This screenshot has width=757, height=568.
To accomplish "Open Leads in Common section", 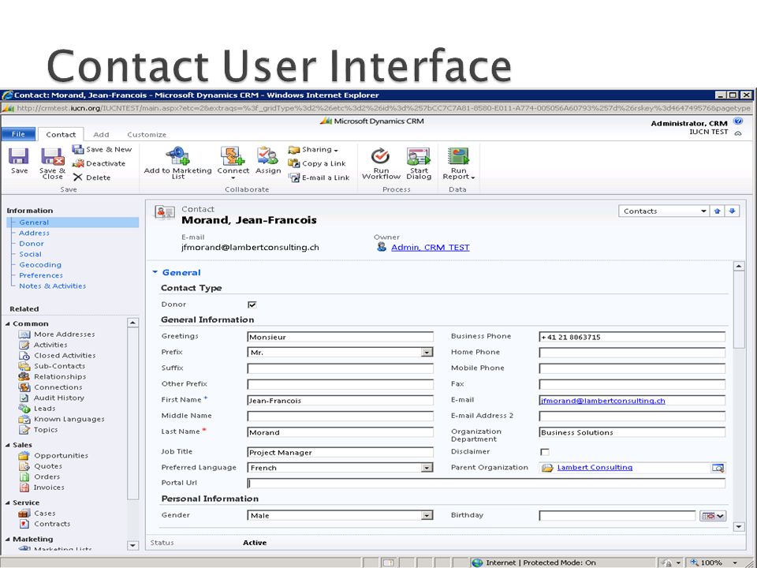I will click(x=44, y=409).
